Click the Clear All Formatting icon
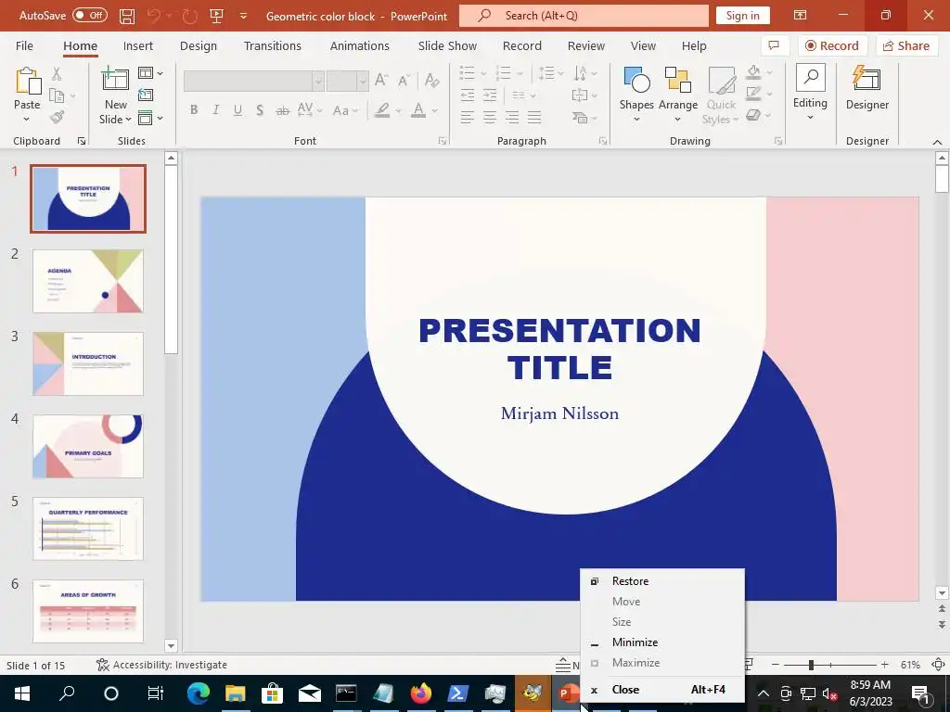The width and height of the screenshot is (950, 712). (432, 80)
